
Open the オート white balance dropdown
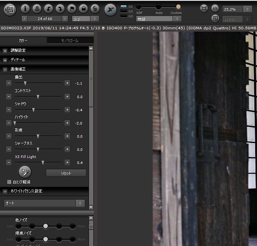(44, 203)
